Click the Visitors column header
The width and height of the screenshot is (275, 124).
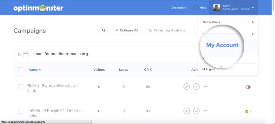(x=99, y=70)
